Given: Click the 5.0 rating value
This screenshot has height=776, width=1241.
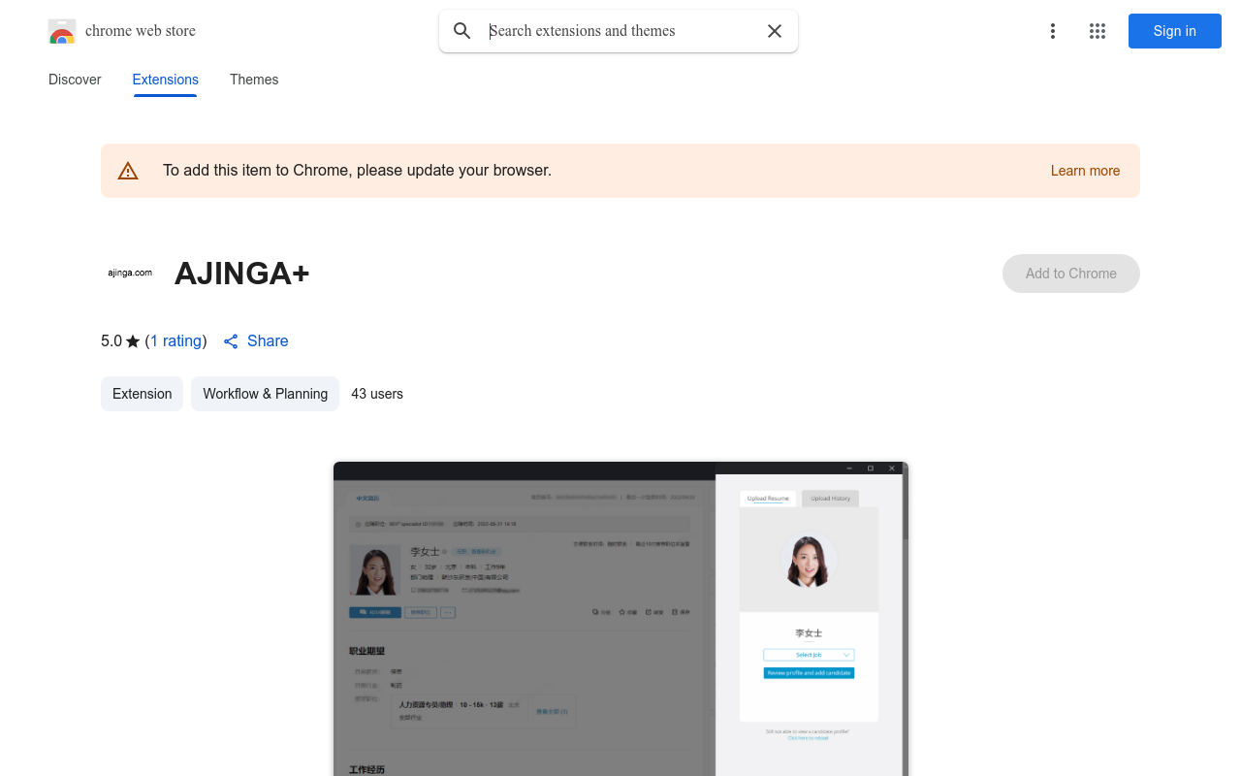Looking at the screenshot, I should (x=111, y=340).
